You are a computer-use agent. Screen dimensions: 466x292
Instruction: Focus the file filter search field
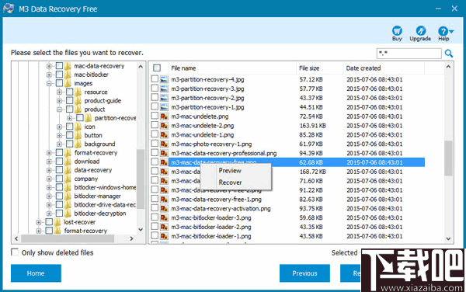coord(409,54)
